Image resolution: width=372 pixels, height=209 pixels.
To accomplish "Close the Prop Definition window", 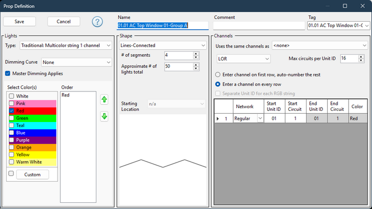I will pyautogui.click(x=363, y=6).
